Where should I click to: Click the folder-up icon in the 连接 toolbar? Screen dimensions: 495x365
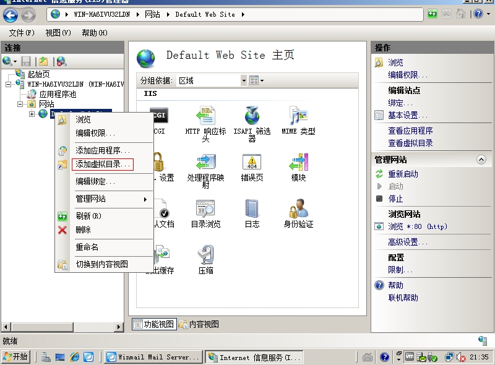click(x=43, y=61)
